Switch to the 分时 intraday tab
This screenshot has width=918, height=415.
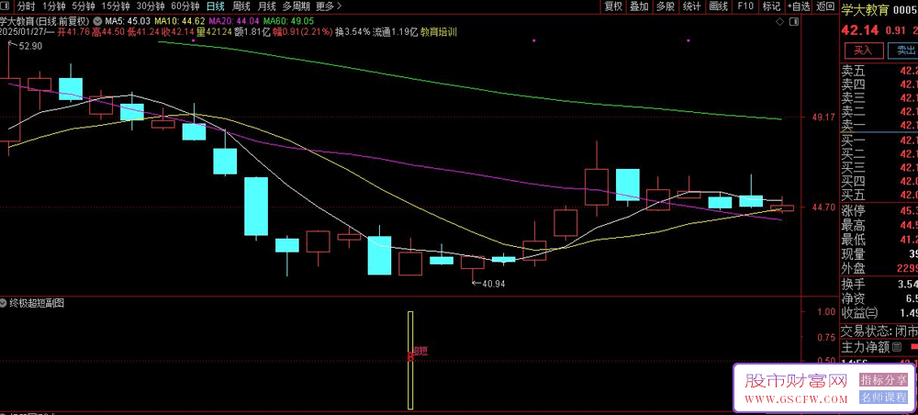pyautogui.click(x=25, y=7)
